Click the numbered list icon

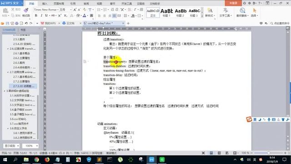105,10
